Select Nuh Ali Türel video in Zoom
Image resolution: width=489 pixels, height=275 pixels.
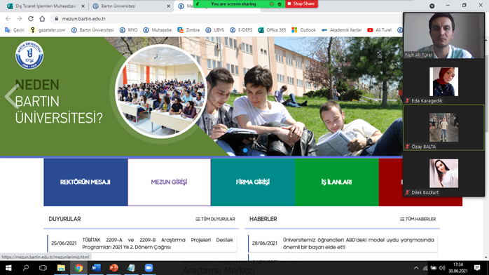(x=443, y=36)
